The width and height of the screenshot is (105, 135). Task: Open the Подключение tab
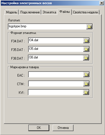pyautogui.click(x=30, y=12)
